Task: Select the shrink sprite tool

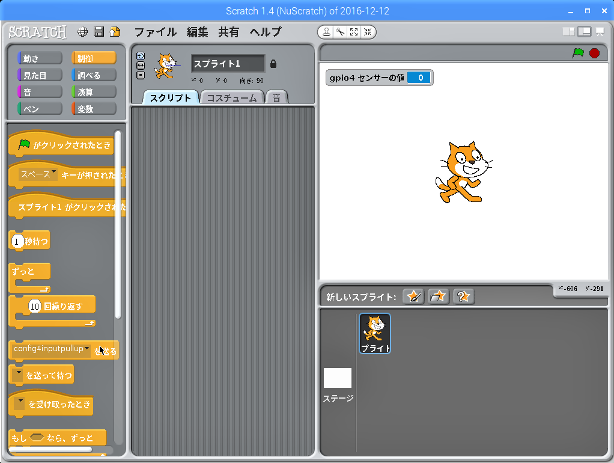Action: point(368,32)
